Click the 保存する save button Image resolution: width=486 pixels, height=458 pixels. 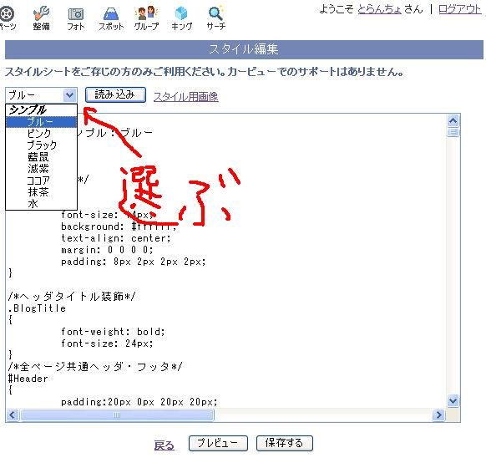(285, 443)
